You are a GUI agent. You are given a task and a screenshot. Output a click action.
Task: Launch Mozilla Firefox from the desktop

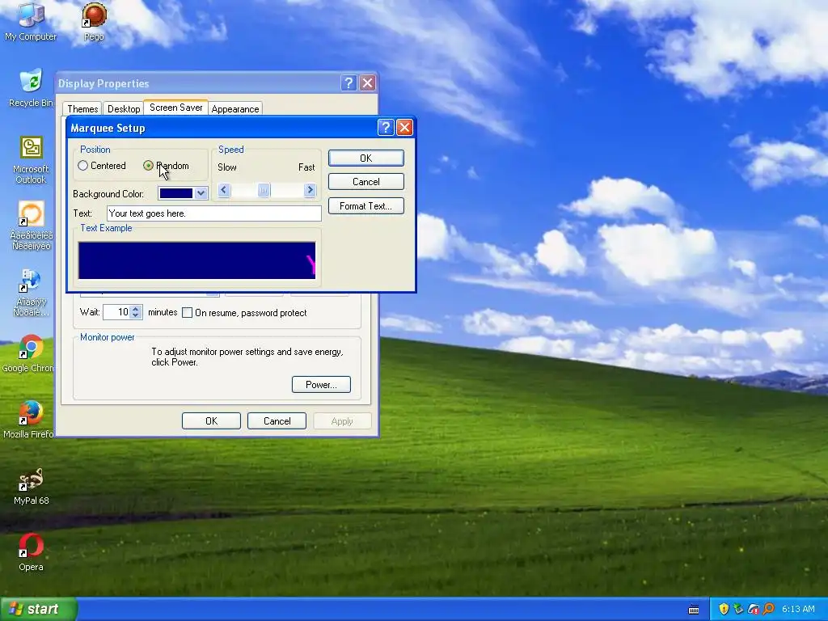pyautogui.click(x=31, y=420)
